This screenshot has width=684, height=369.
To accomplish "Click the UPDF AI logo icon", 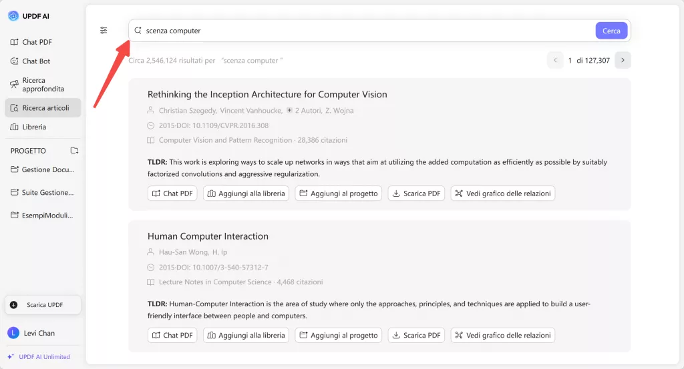I will pyautogui.click(x=13, y=16).
